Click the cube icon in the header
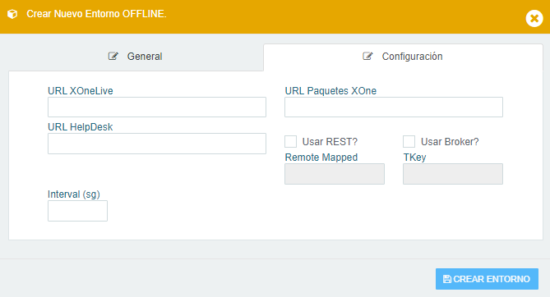Screen dimensions: 550x297 [12, 14]
